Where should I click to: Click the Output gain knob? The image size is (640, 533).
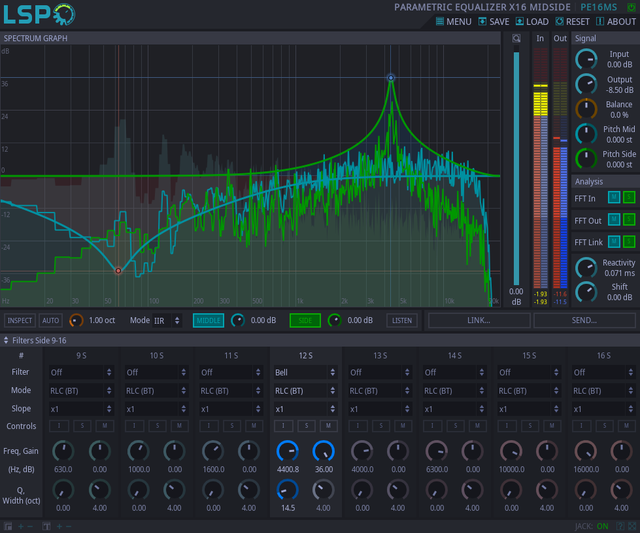click(586, 84)
